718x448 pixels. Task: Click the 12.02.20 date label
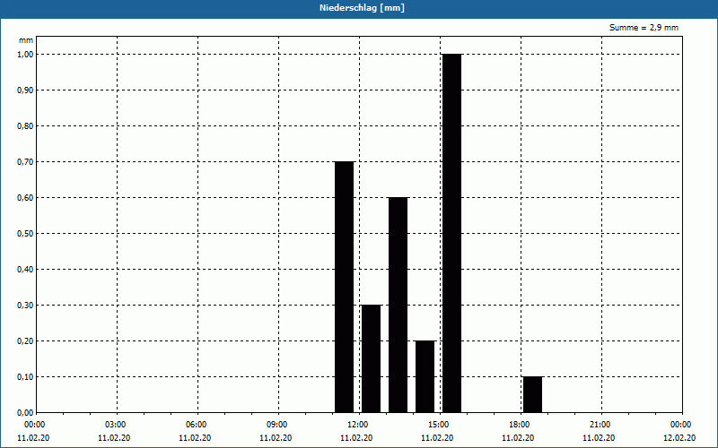(x=679, y=438)
